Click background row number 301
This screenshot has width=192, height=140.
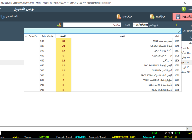click(x=189, y=53)
